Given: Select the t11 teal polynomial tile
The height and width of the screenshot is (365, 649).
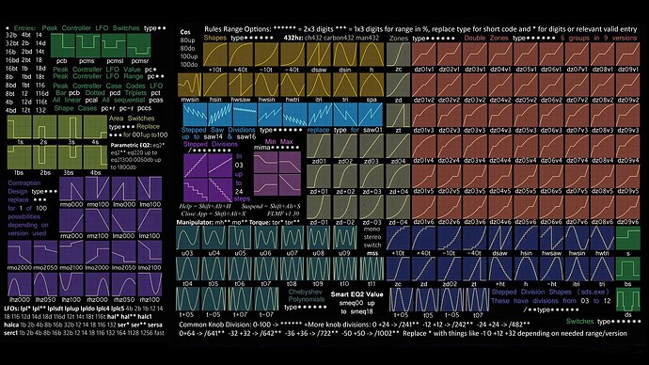Looking at the screenshot, I should coord(372,268).
